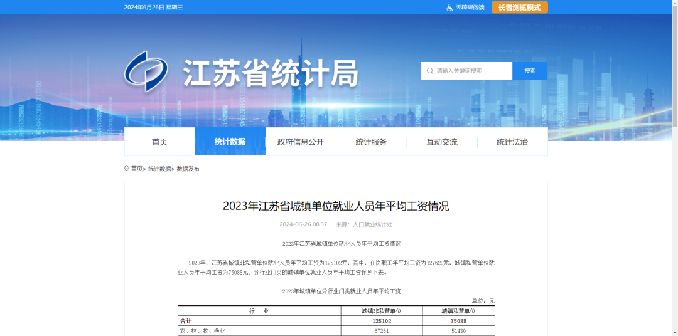Go to 政府信息公开 tab
The image size is (678, 336).
[301, 142]
